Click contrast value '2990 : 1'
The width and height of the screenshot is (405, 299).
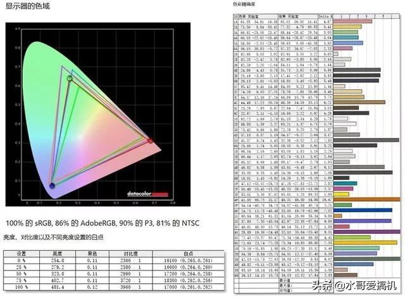click(x=130, y=274)
